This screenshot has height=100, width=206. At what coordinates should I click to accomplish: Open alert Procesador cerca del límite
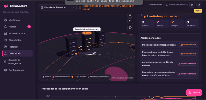pos(170,54)
